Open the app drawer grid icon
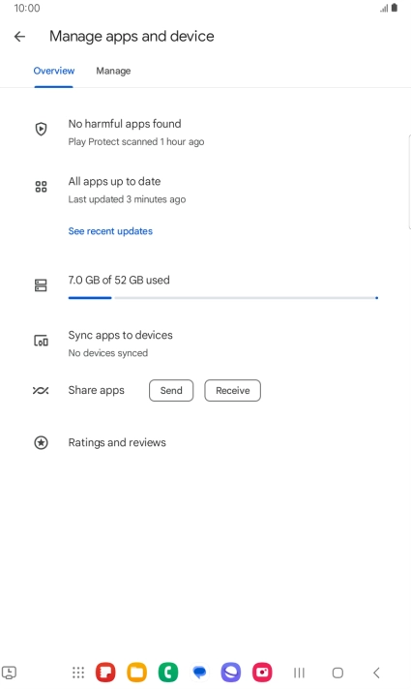The width and height of the screenshot is (411, 689). click(x=78, y=673)
